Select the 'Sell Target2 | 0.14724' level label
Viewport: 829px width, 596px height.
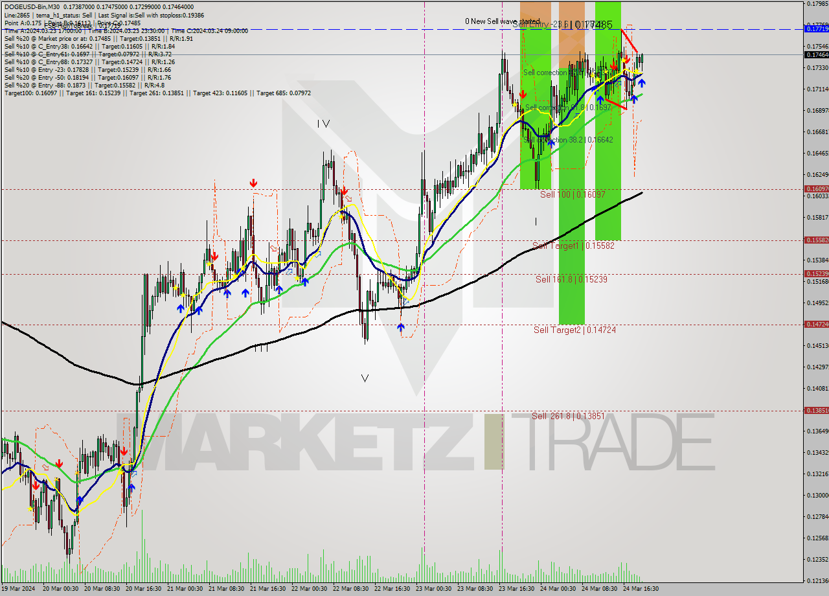point(574,330)
